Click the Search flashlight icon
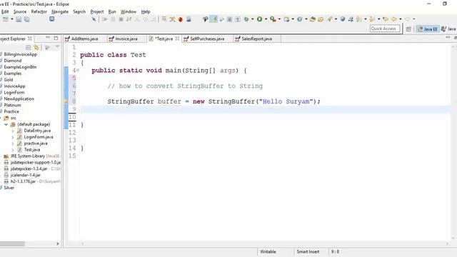This screenshot has height=257, width=457. point(330,19)
